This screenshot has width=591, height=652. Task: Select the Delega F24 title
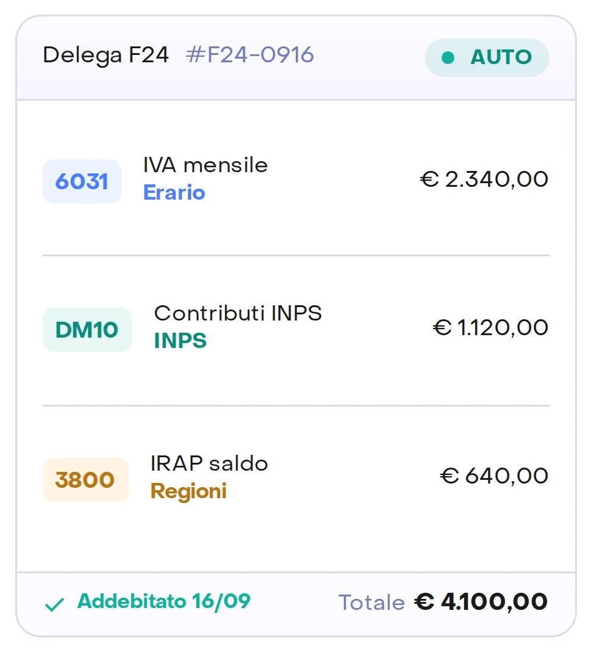pos(106,56)
